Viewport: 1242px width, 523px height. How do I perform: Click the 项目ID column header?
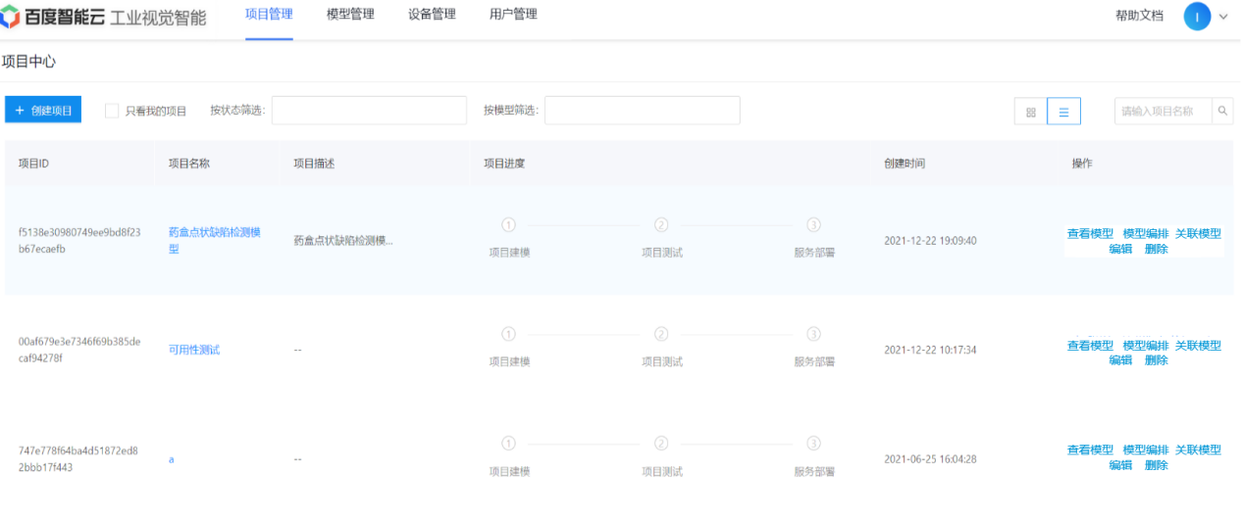tap(33, 164)
